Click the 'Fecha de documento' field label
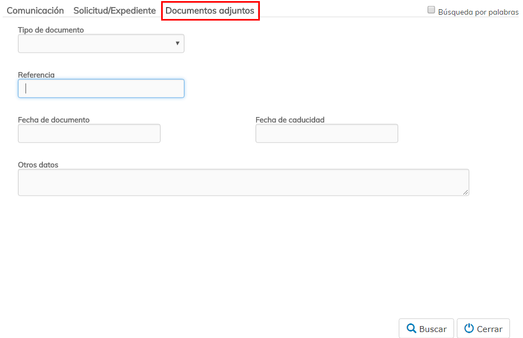This screenshot has width=523, height=338. (54, 120)
